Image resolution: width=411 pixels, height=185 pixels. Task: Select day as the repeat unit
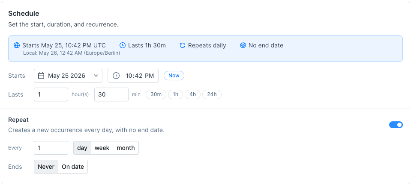pos(82,148)
